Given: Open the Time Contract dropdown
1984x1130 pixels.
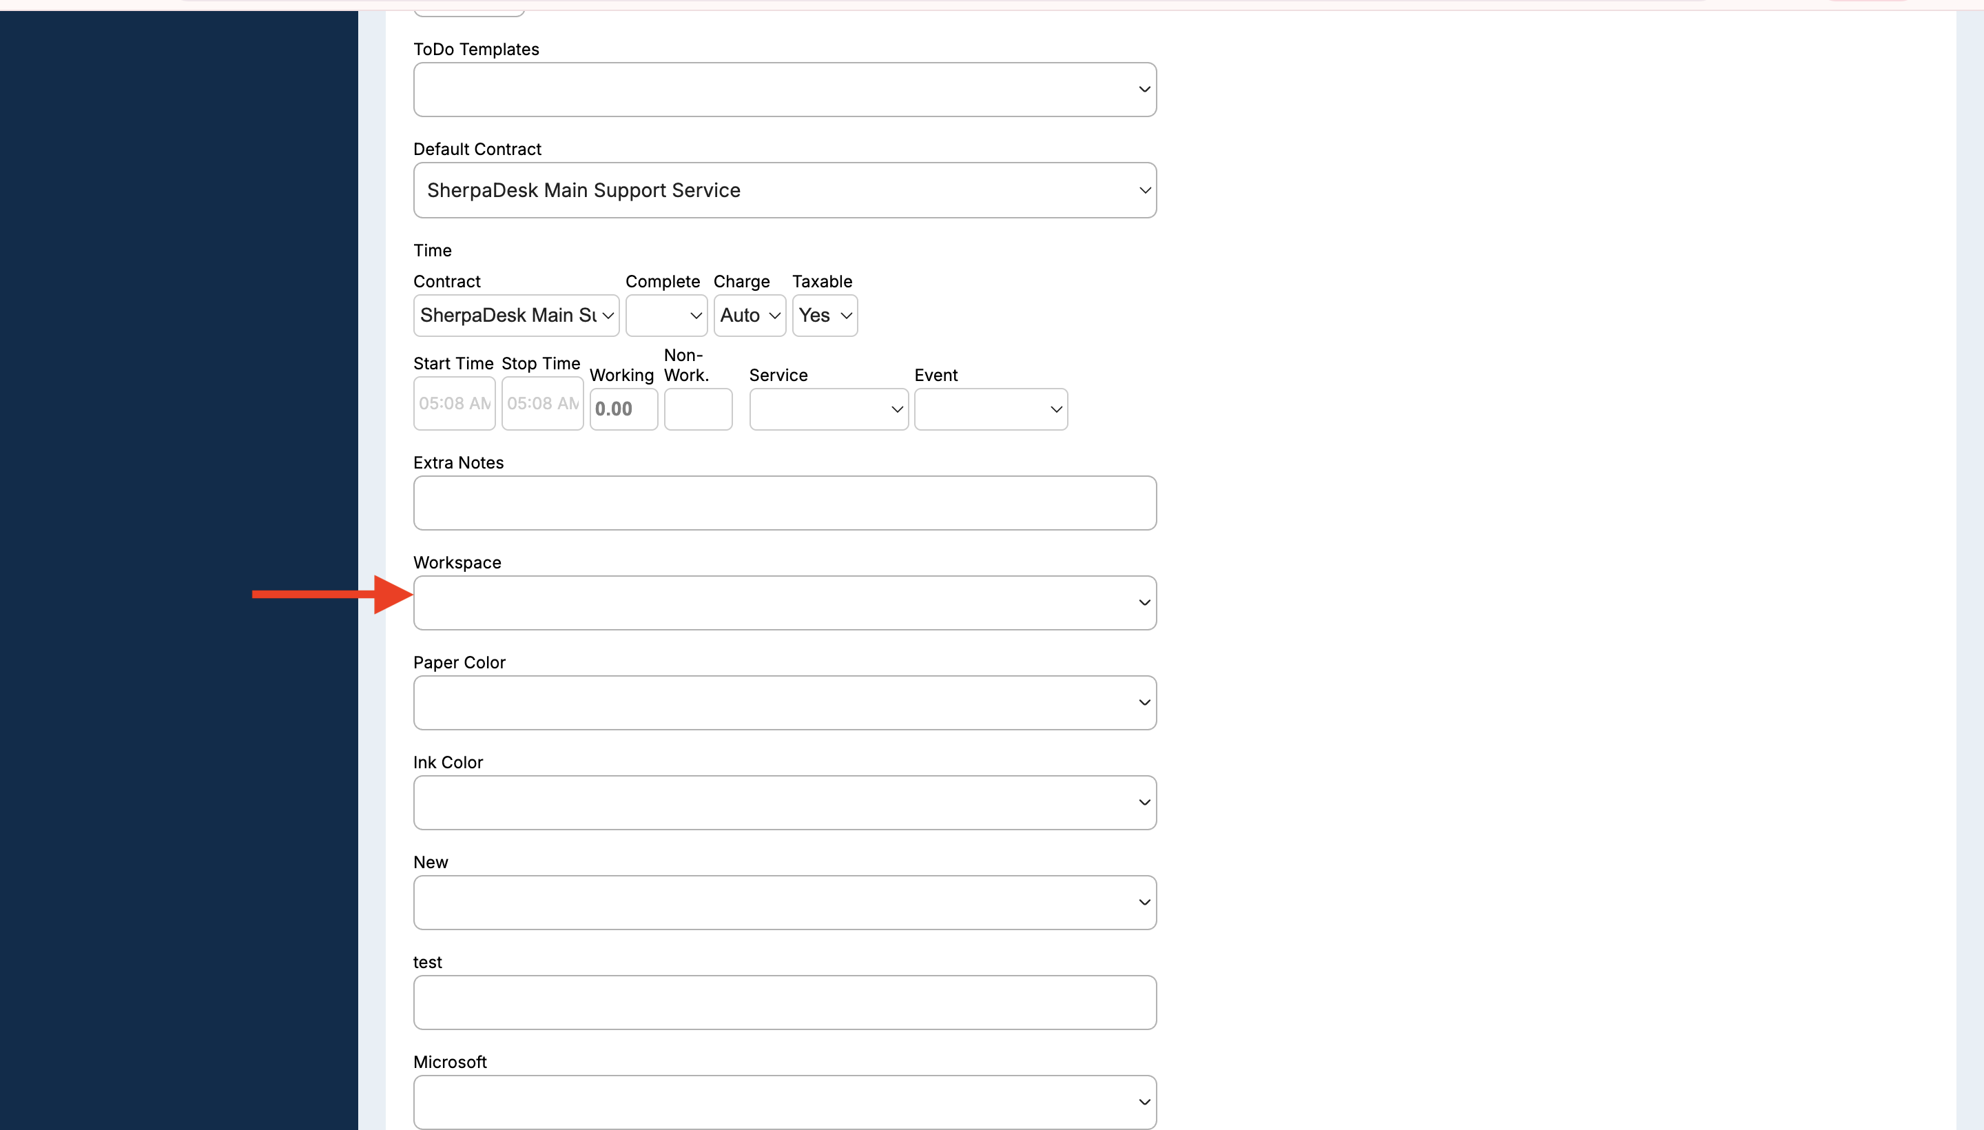Looking at the screenshot, I should click(x=516, y=315).
